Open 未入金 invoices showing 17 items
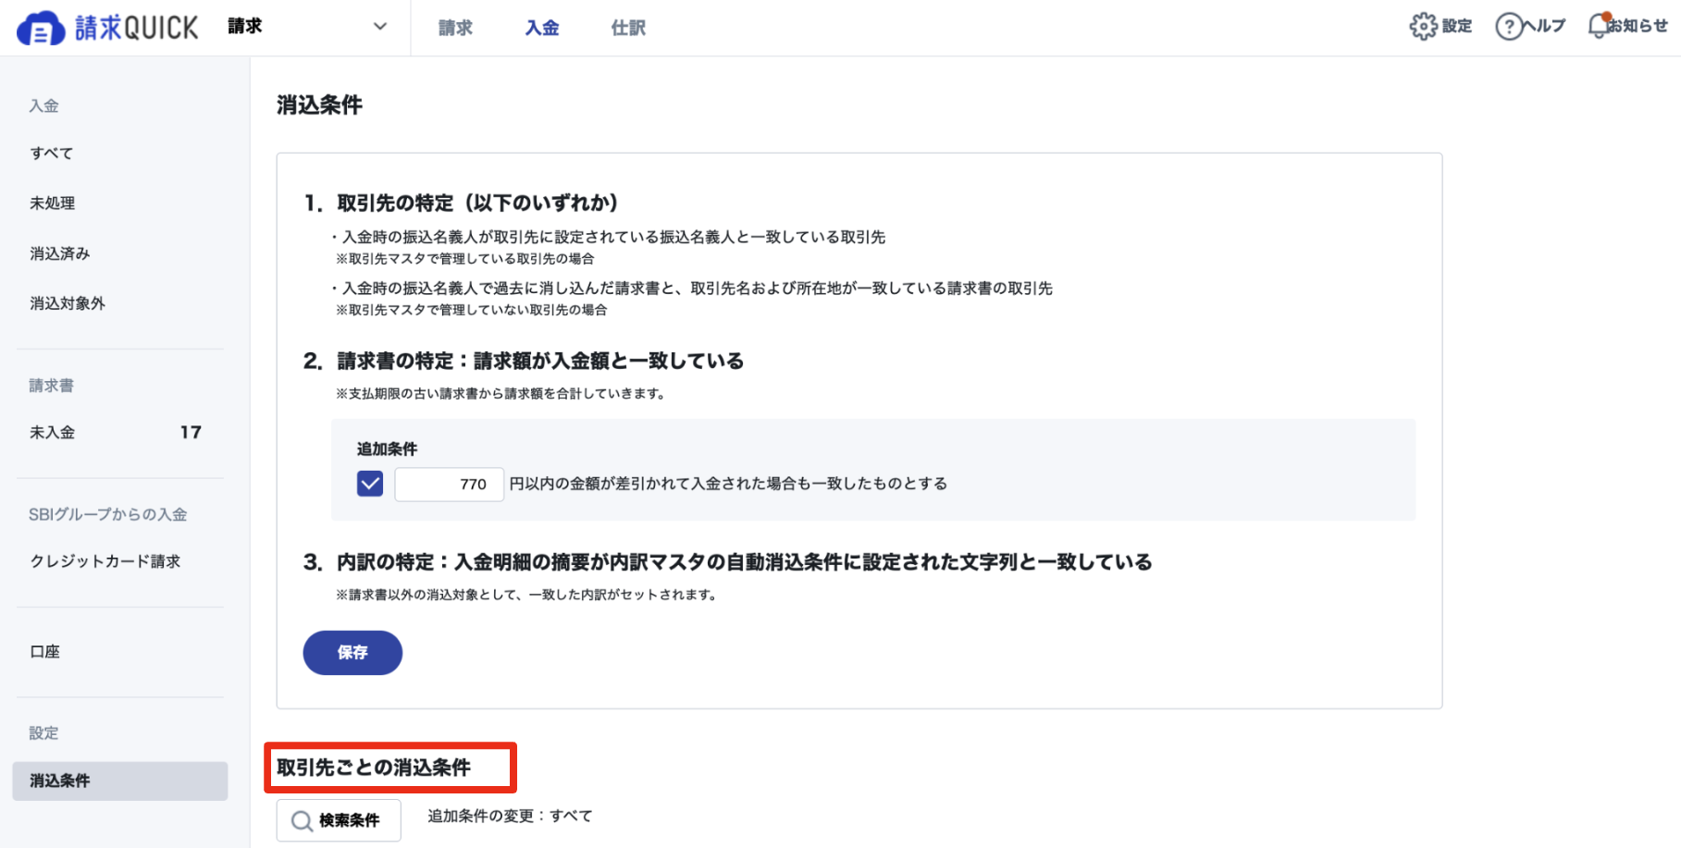Viewport: 1681px width, 848px height. coord(52,431)
